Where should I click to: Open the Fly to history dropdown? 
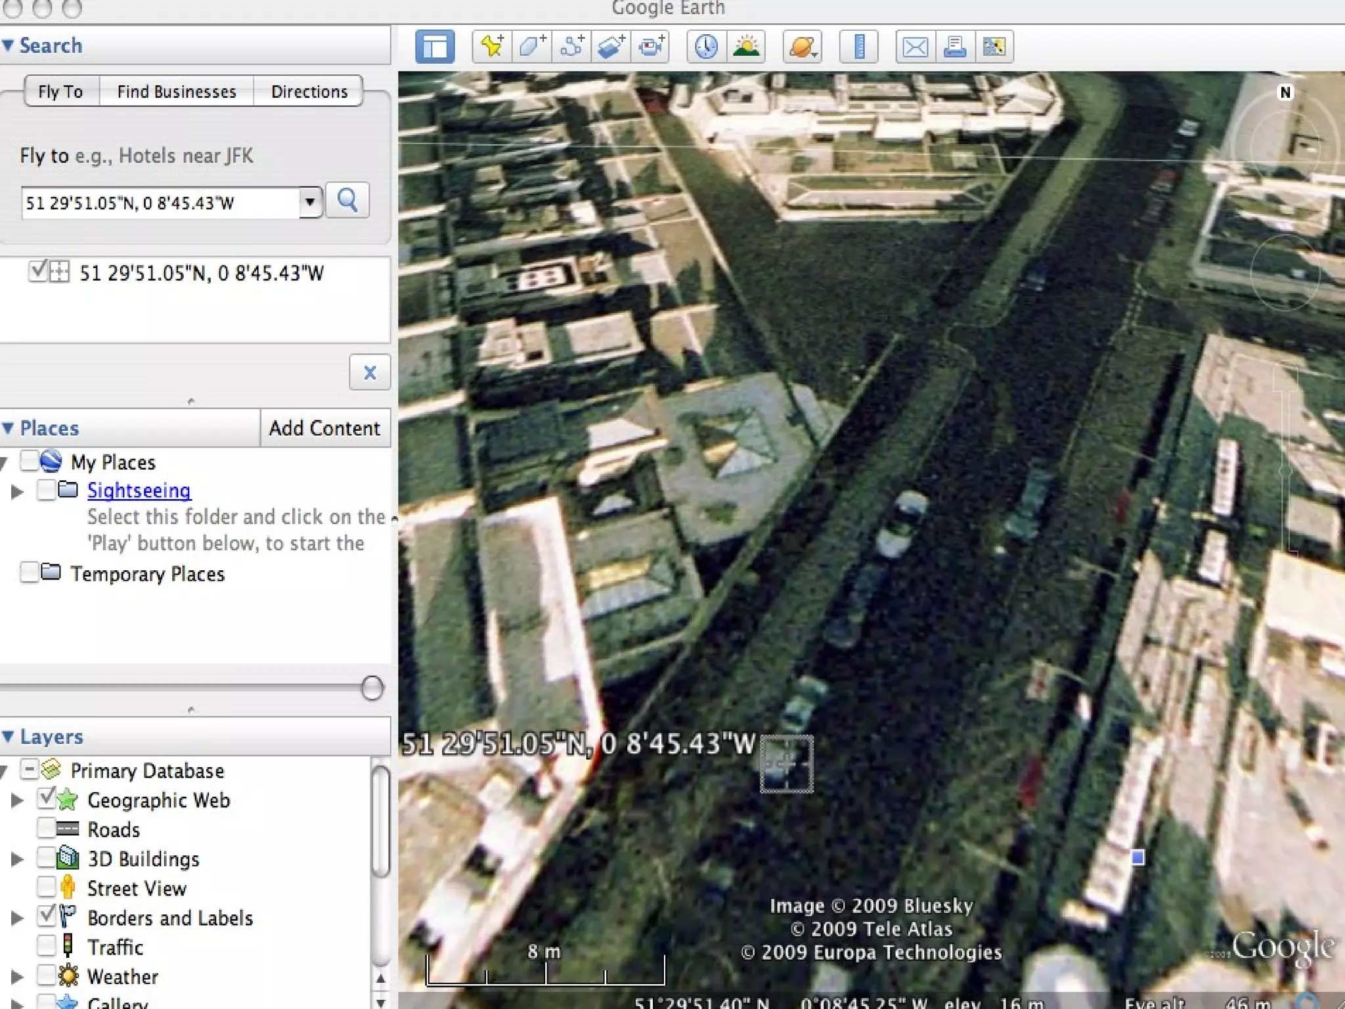(x=310, y=202)
